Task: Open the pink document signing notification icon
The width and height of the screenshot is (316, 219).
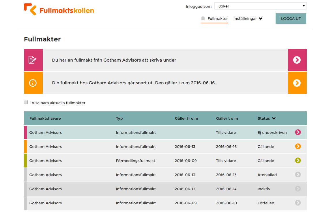Action: tap(33, 60)
